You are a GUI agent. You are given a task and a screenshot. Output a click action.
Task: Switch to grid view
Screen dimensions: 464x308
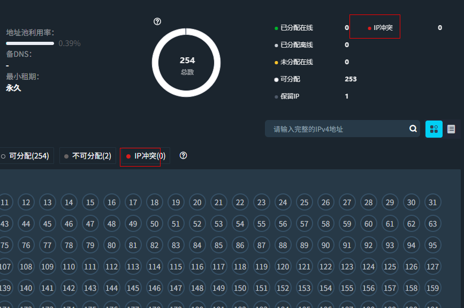point(434,129)
